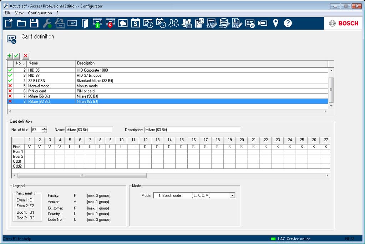Click the card definition toolbar icon
This screenshot has width=365, height=244.
250,23
